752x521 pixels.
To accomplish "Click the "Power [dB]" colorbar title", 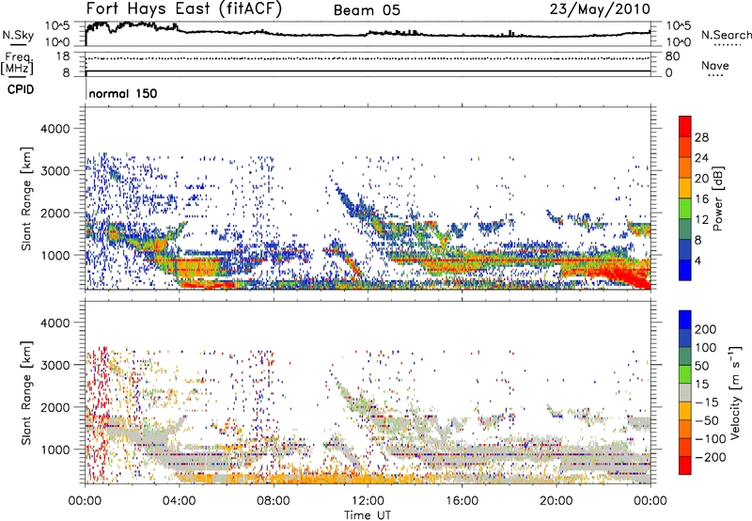I will tap(717, 198).
